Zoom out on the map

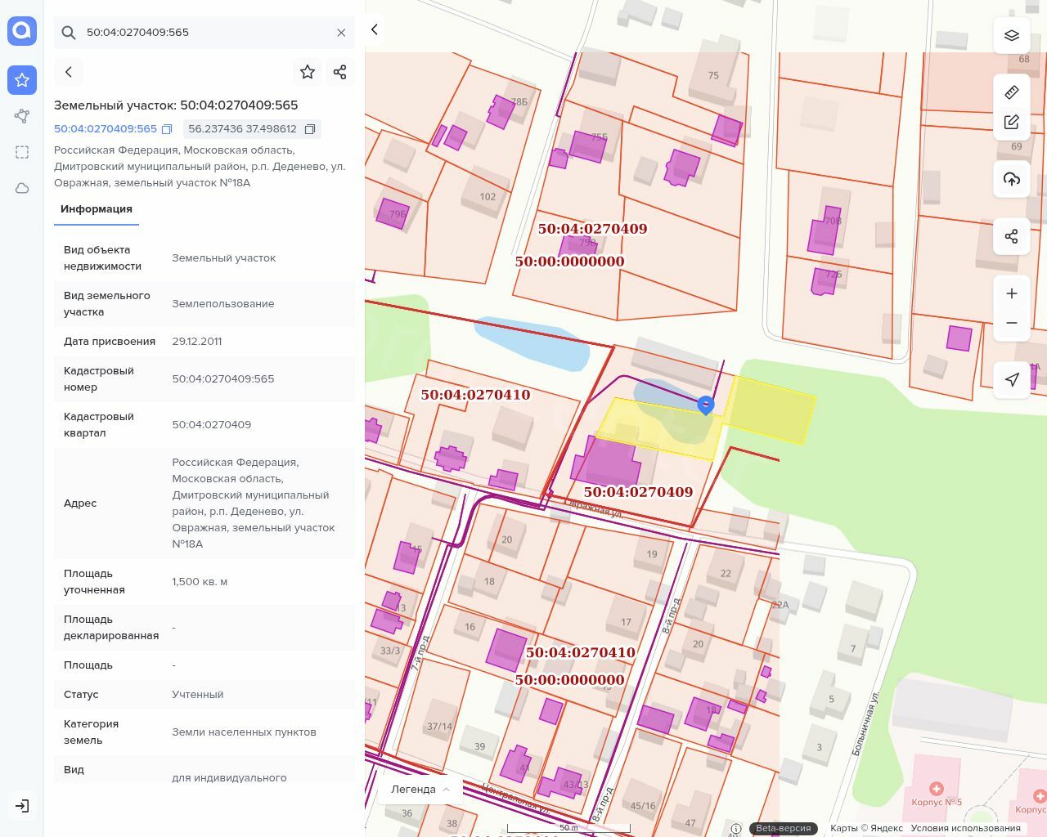[x=1012, y=323]
